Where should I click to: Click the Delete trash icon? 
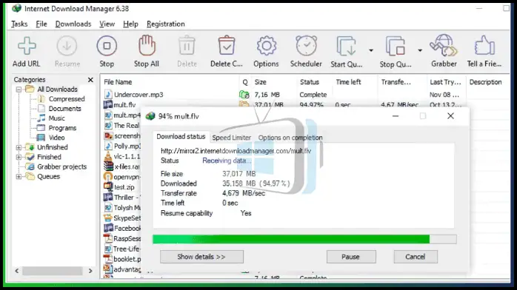(x=187, y=45)
